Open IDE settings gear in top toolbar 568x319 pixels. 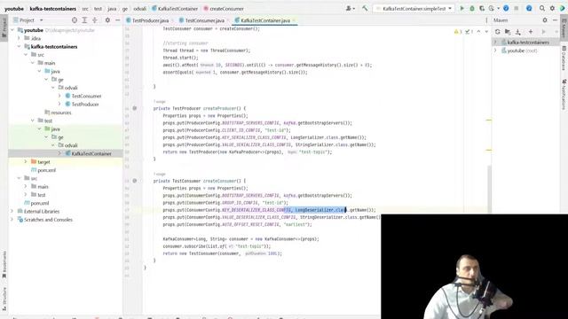552,8
